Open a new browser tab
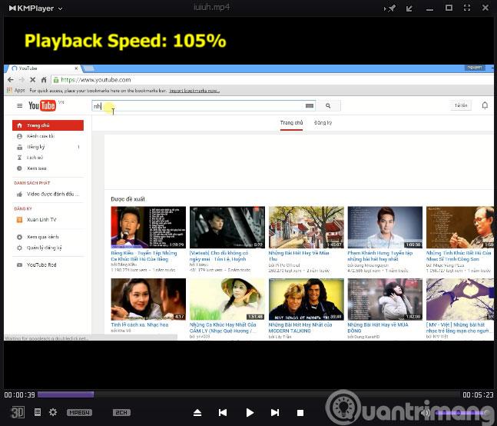 click(89, 68)
